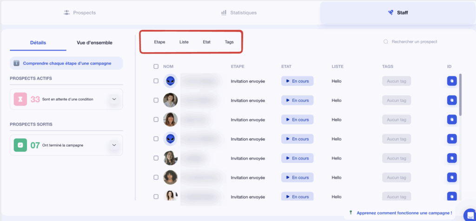Open the Tags filter dropdown

click(229, 42)
